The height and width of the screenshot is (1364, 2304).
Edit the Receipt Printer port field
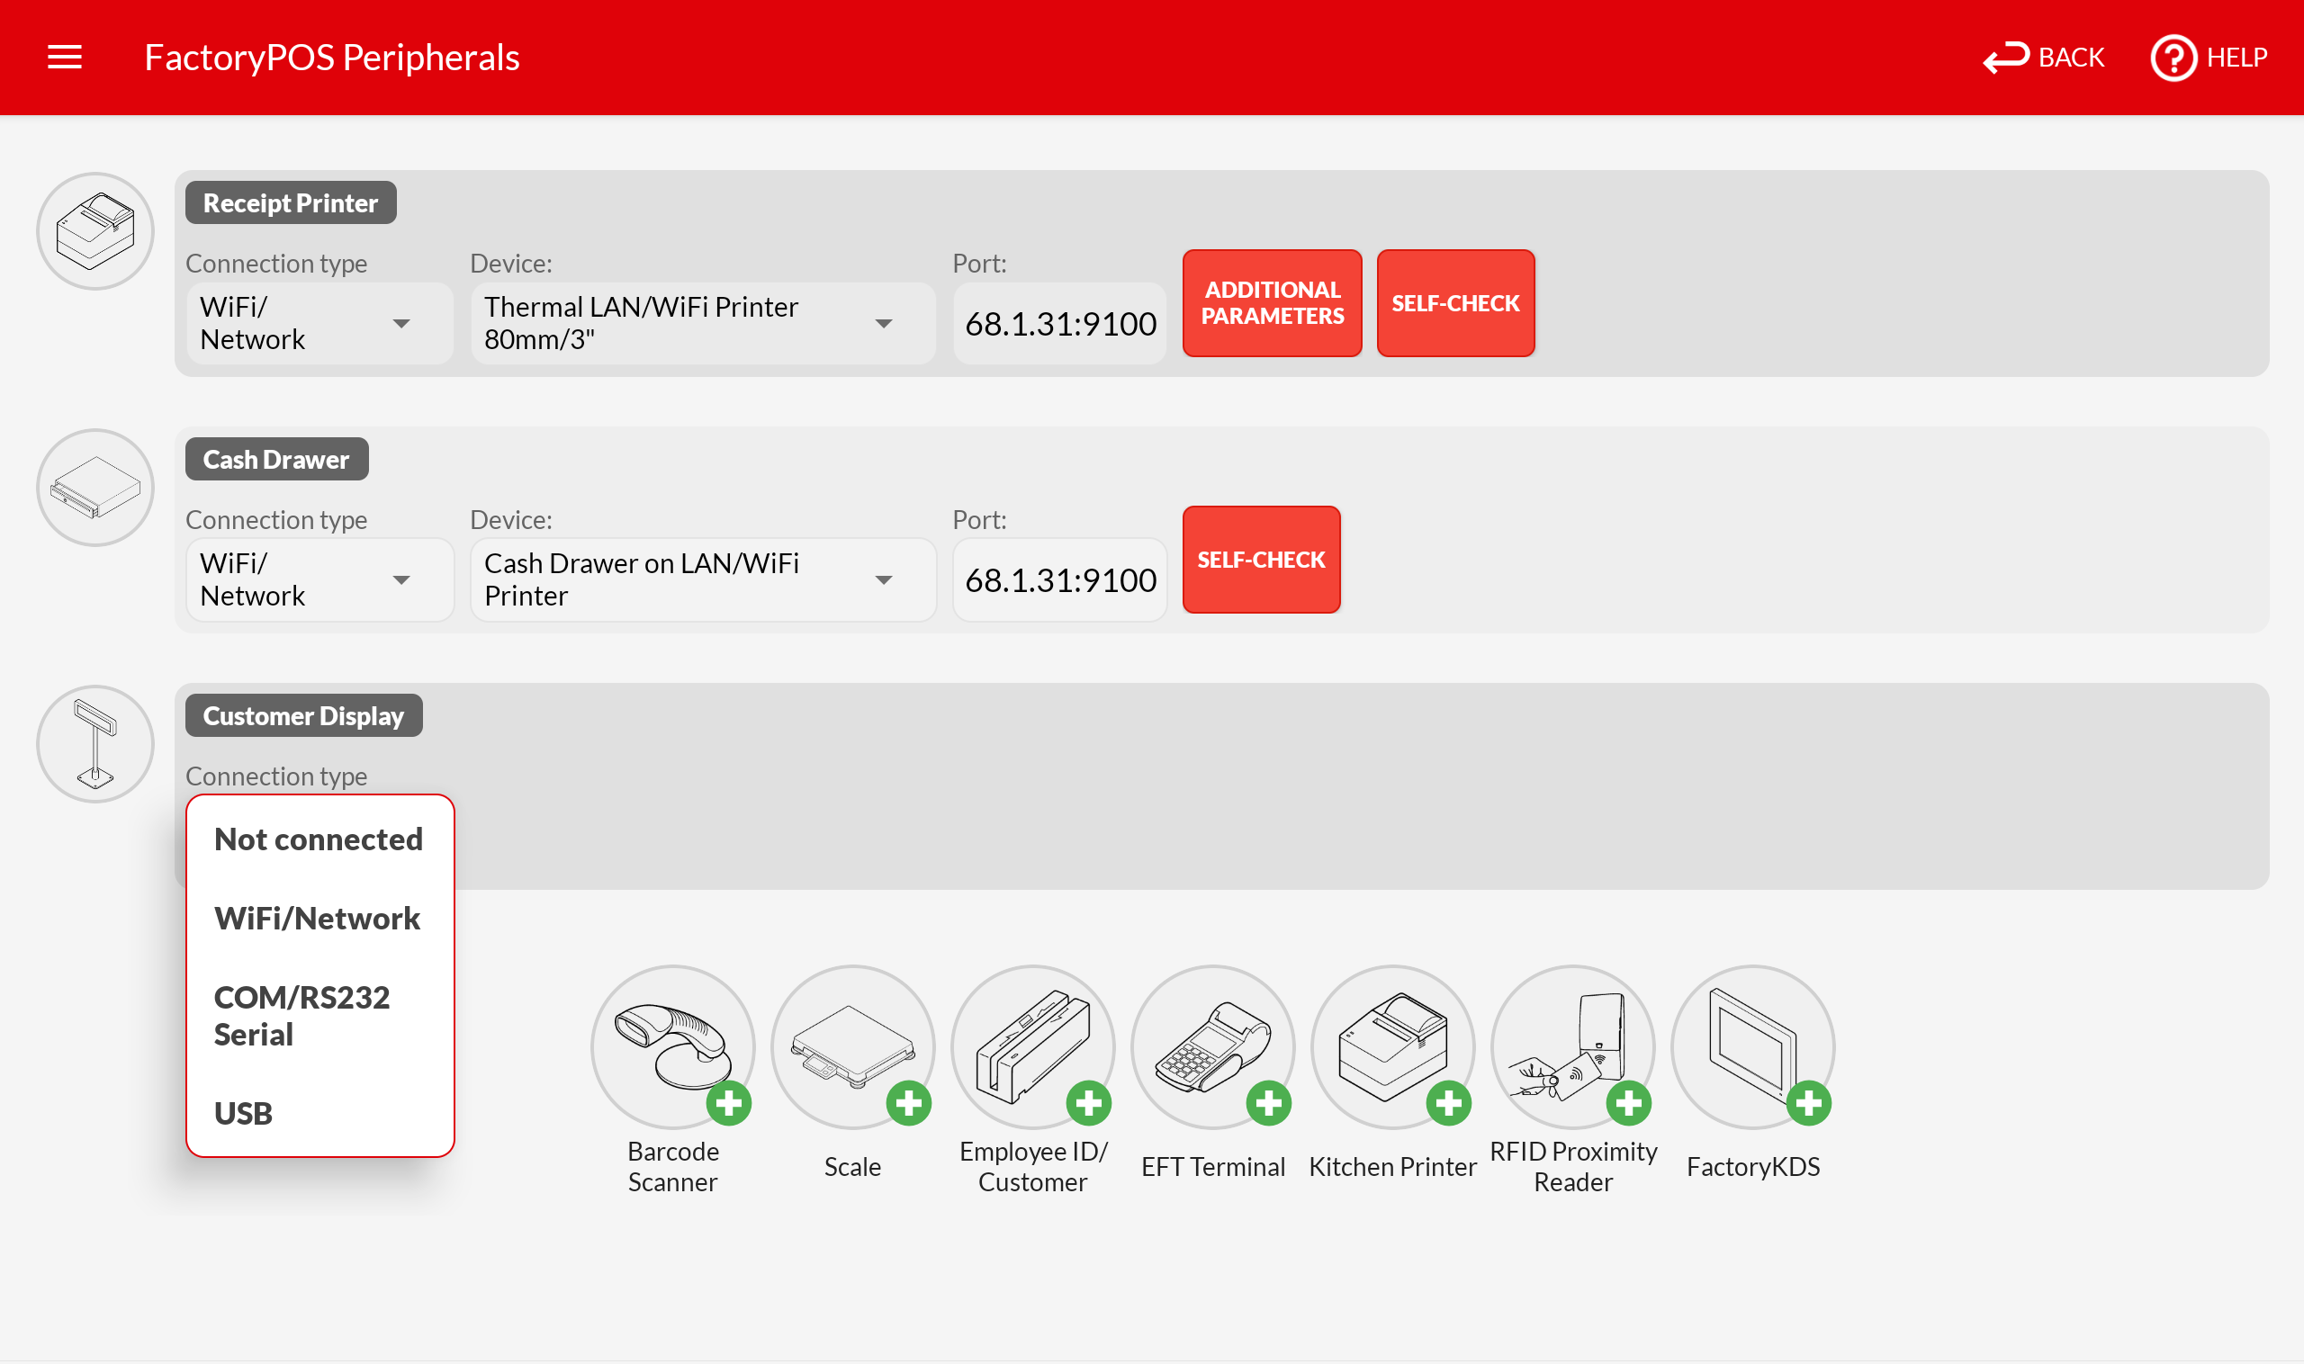point(1060,324)
